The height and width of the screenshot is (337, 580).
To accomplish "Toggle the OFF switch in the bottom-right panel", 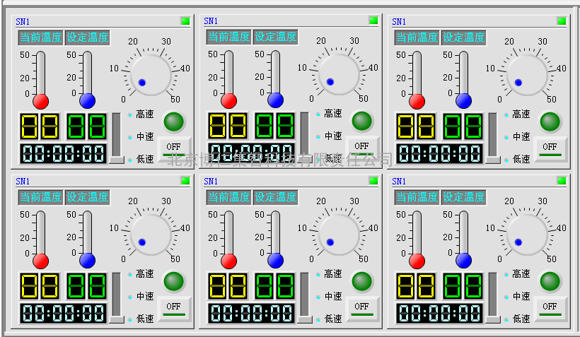I will click(x=550, y=308).
